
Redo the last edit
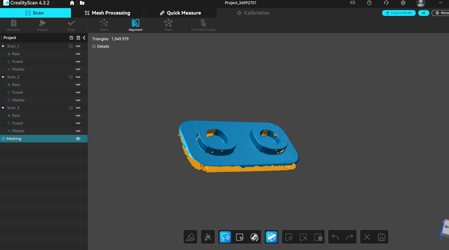(x=350, y=237)
